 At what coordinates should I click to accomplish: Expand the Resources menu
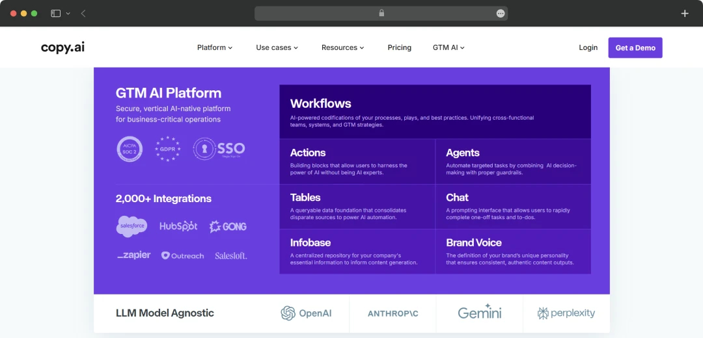coord(342,47)
